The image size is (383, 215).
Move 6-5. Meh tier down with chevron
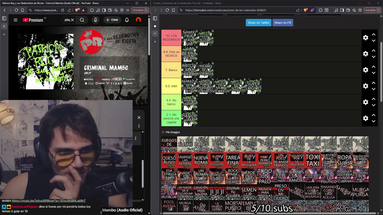click(373, 89)
